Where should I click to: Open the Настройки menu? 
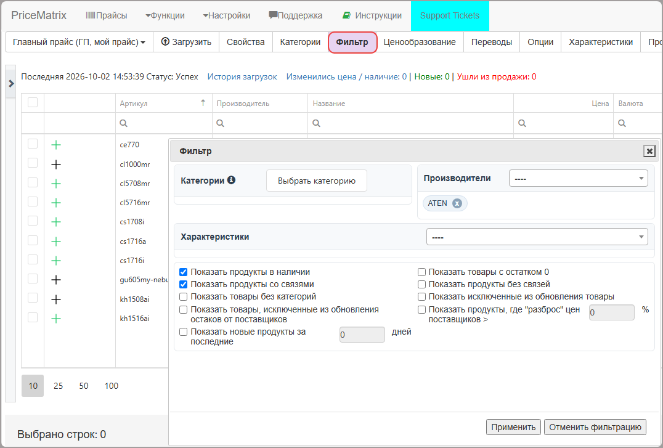coord(227,15)
